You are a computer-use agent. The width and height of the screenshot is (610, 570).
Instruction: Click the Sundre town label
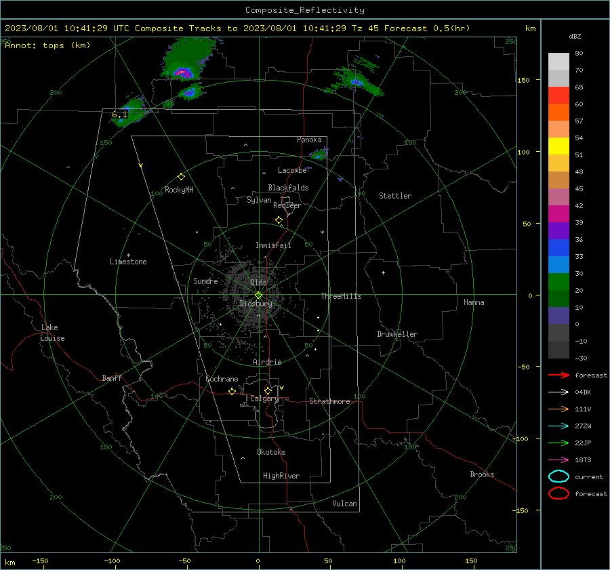(x=205, y=281)
